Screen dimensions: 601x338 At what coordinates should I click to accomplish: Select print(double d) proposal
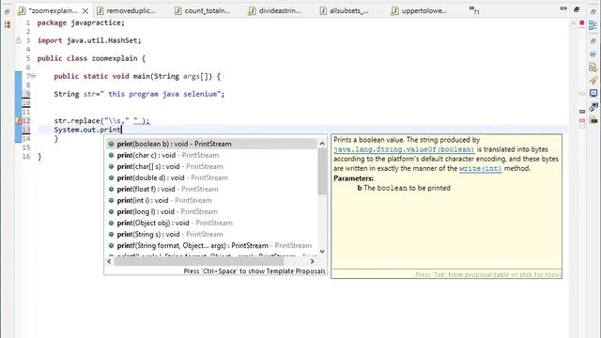click(211, 177)
